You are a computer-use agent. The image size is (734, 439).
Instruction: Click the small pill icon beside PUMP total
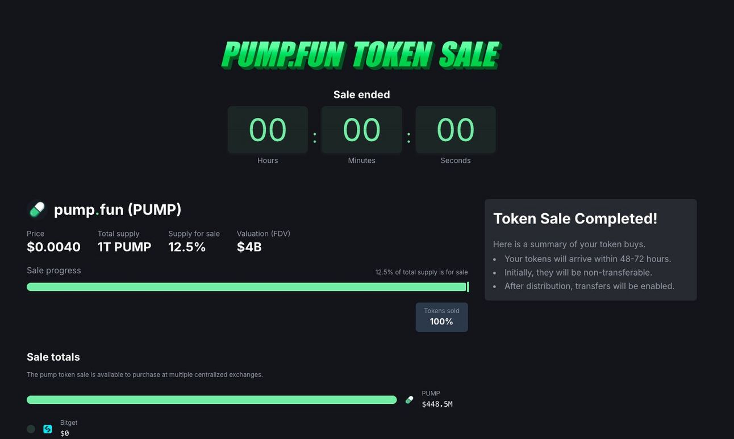coord(409,400)
